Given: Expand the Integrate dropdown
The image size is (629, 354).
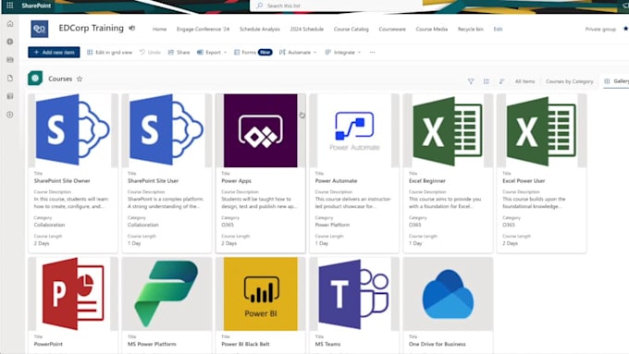Looking at the screenshot, I should coord(343,53).
